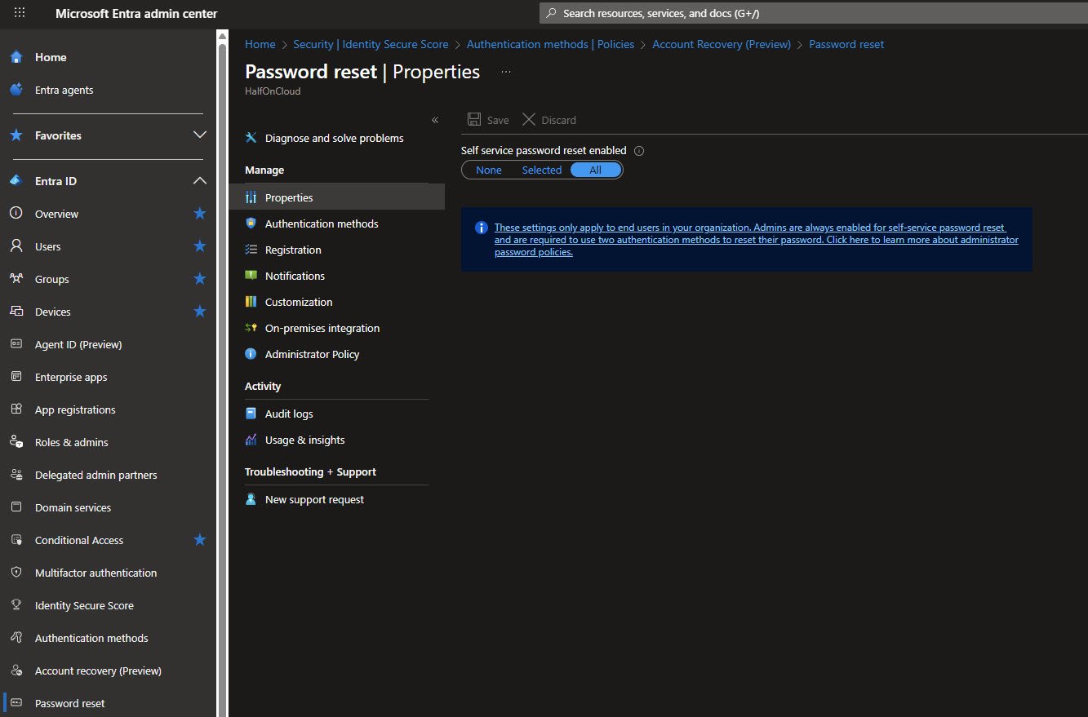Set self service password reset to None

click(489, 170)
